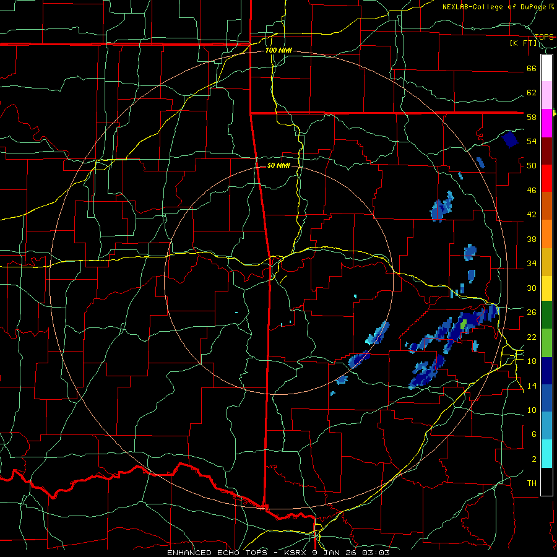Click the "14" legend value
The image size is (557, 557).
532,386
